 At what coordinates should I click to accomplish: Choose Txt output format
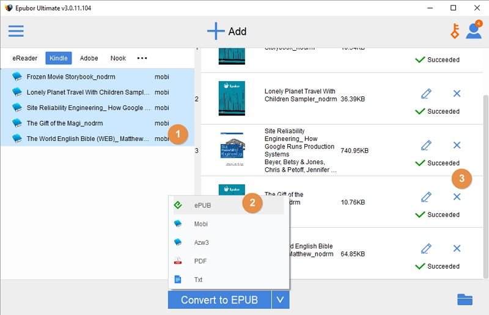tap(229, 280)
